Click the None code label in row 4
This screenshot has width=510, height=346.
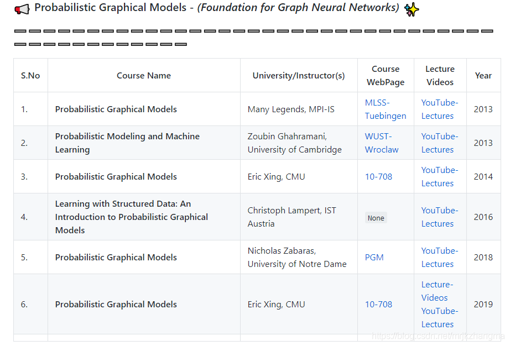pos(376,218)
